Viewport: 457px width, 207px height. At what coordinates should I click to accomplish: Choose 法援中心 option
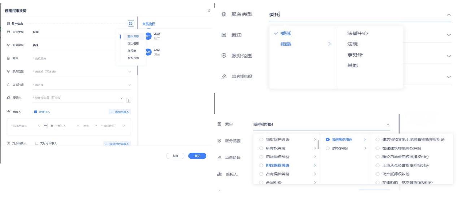pos(357,33)
